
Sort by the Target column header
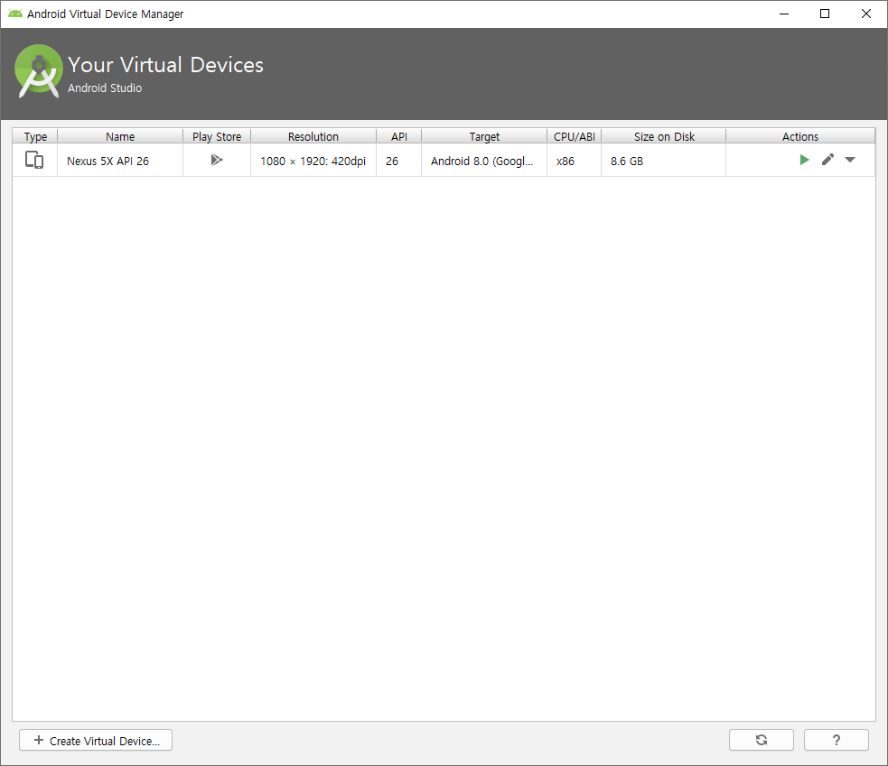(484, 136)
